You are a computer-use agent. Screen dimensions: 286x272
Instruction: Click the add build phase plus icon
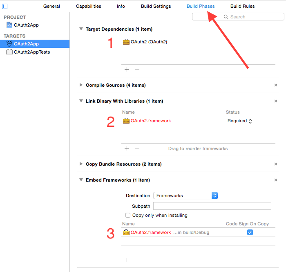tap(75, 17)
